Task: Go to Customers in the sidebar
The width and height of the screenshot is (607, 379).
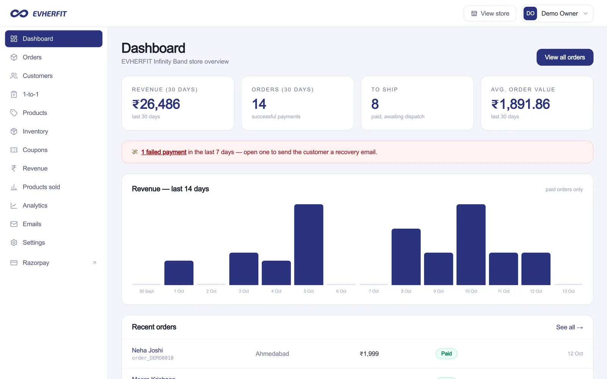Action: pyautogui.click(x=54, y=76)
